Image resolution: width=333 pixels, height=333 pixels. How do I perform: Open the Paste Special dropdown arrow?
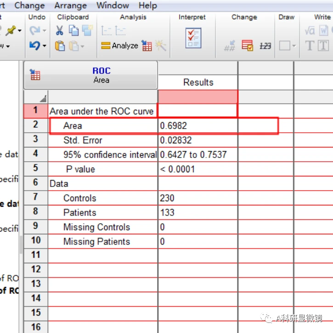(82, 46)
